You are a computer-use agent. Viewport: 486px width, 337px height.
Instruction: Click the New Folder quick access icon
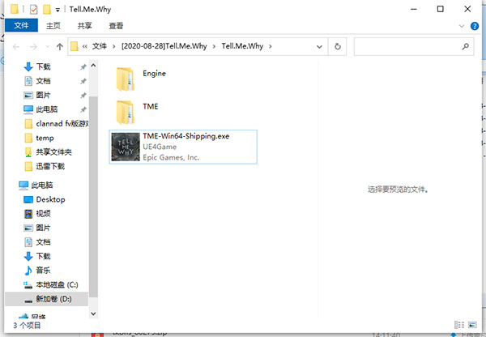coord(47,10)
